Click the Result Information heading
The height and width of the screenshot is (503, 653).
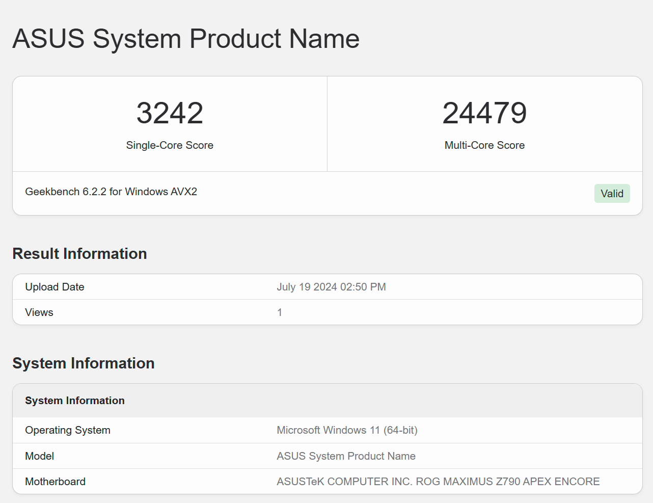(79, 254)
